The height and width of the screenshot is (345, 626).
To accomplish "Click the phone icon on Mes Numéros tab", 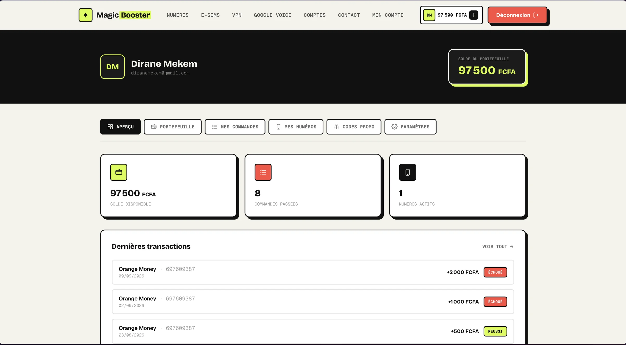I will [279, 127].
